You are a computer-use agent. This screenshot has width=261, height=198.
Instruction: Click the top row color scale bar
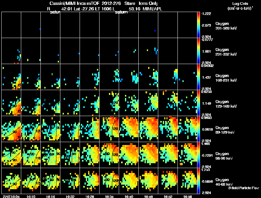pos(198,25)
